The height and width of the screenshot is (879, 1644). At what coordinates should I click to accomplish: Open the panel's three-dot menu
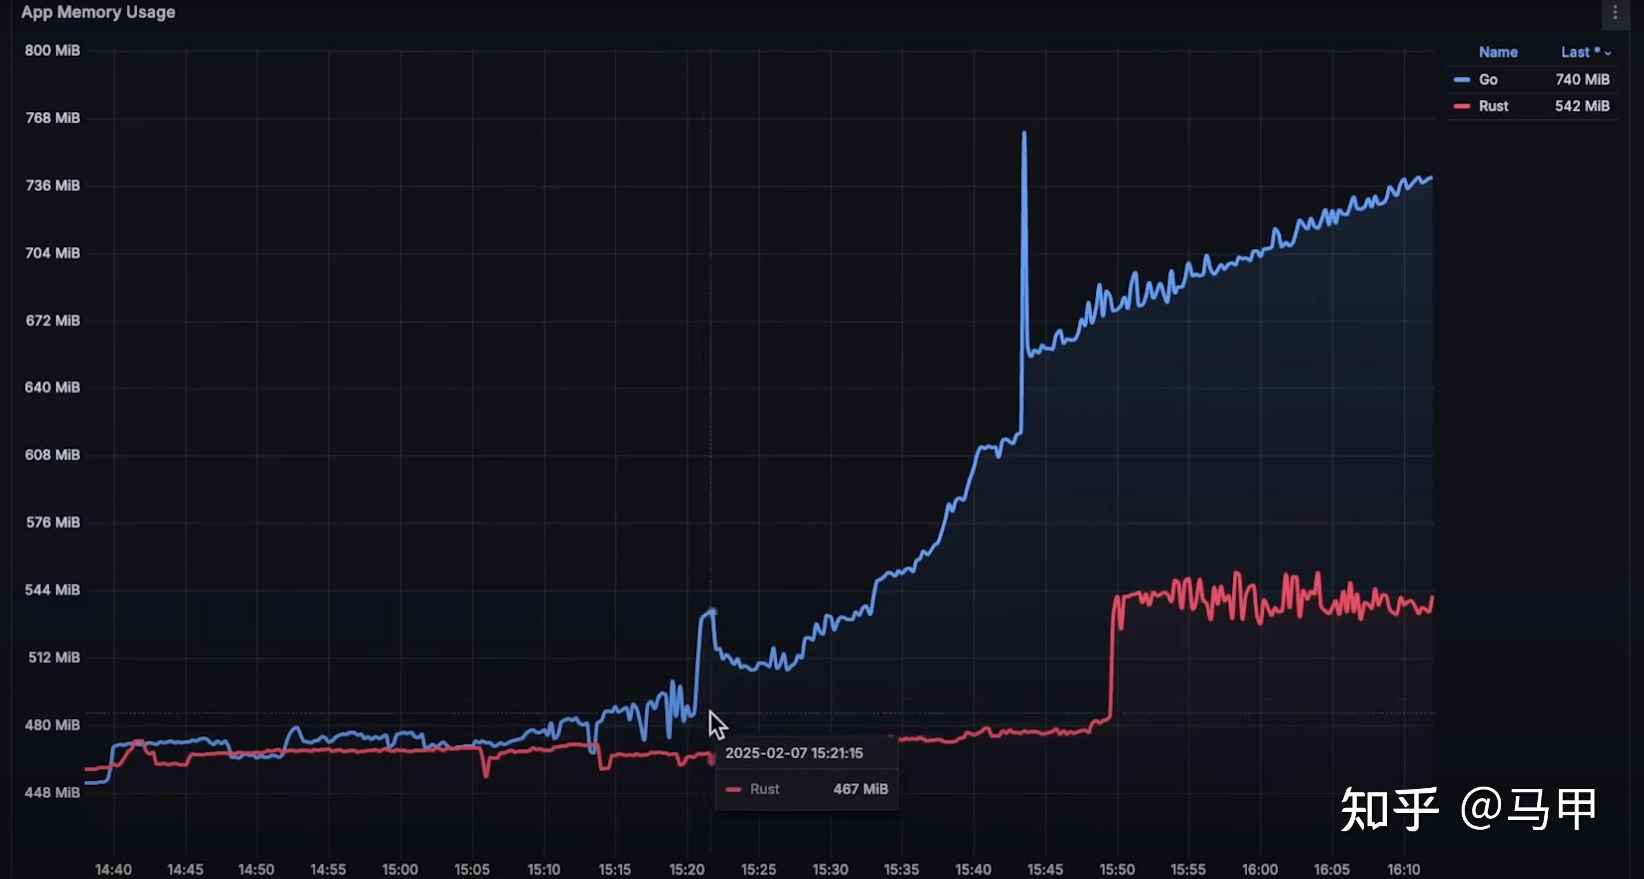pos(1615,12)
